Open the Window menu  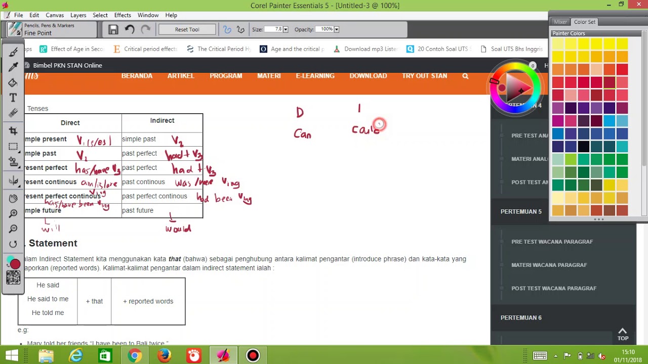[148, 15]
